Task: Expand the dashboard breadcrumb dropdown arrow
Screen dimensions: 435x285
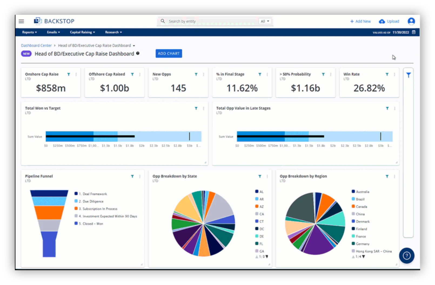Action: [x=134, y=46]
